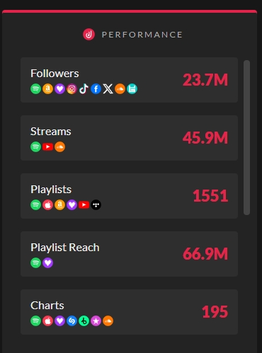Image resolution: width=262 pixels, height=353 pixels.
Task: Click the Amazon Music icon under Followers
Action: 47,89
